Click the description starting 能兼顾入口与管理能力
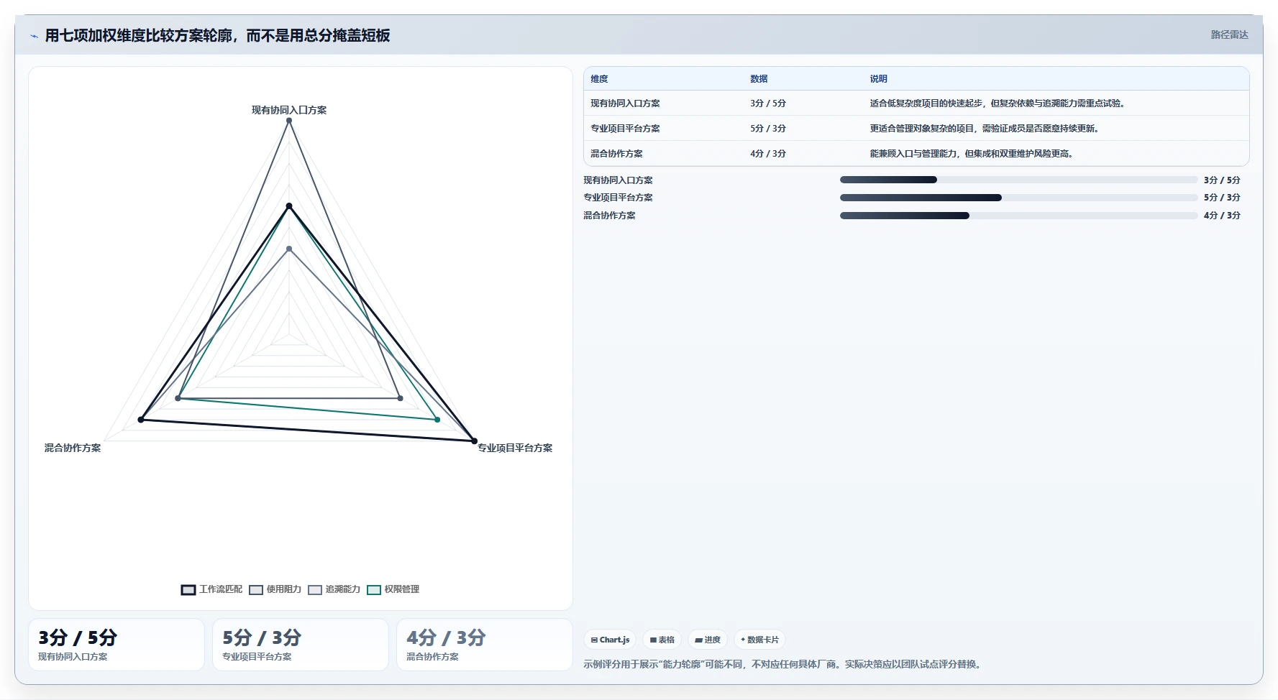 click(x=971, y=154)
